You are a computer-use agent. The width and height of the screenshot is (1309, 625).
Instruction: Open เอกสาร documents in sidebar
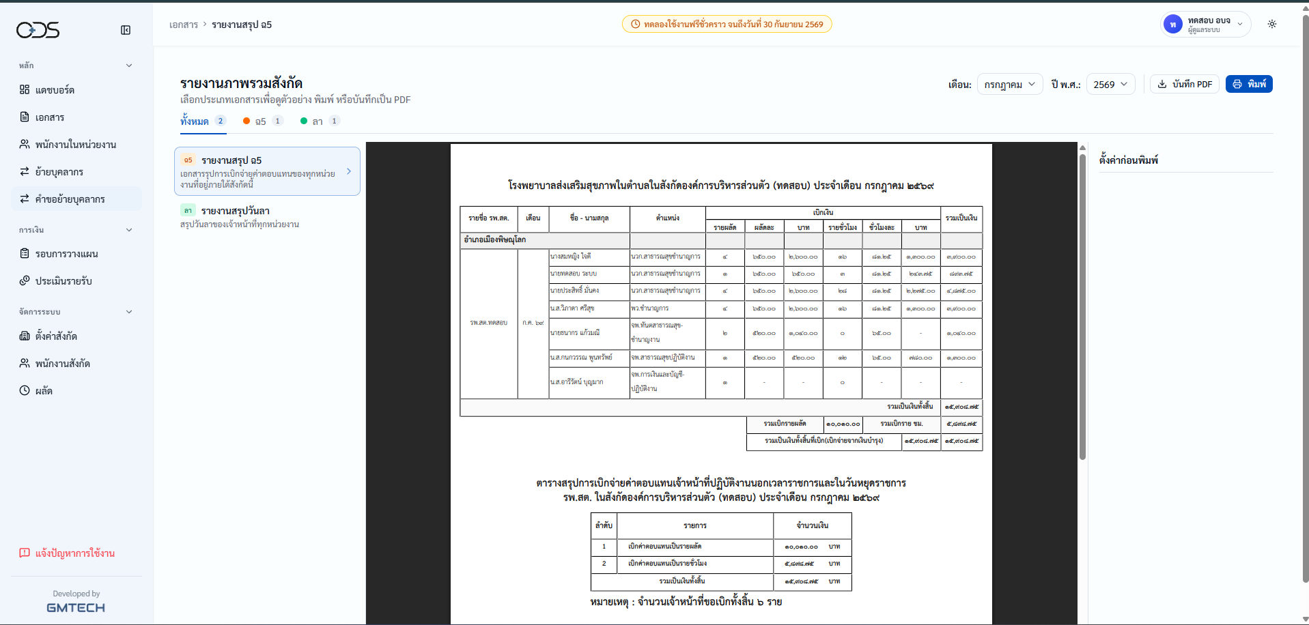76,117
